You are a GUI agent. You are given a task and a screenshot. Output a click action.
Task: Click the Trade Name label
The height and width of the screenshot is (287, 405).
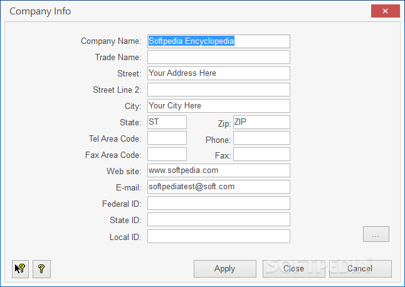(118, 57)
